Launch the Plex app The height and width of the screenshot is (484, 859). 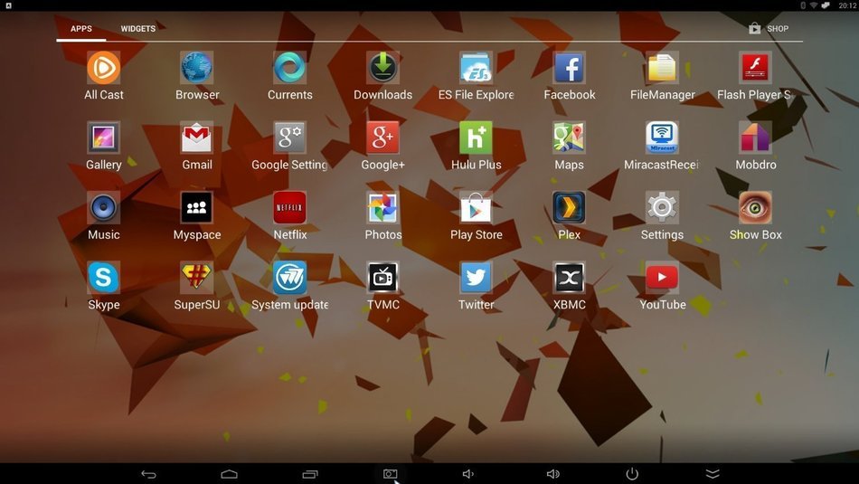(569, 207)
